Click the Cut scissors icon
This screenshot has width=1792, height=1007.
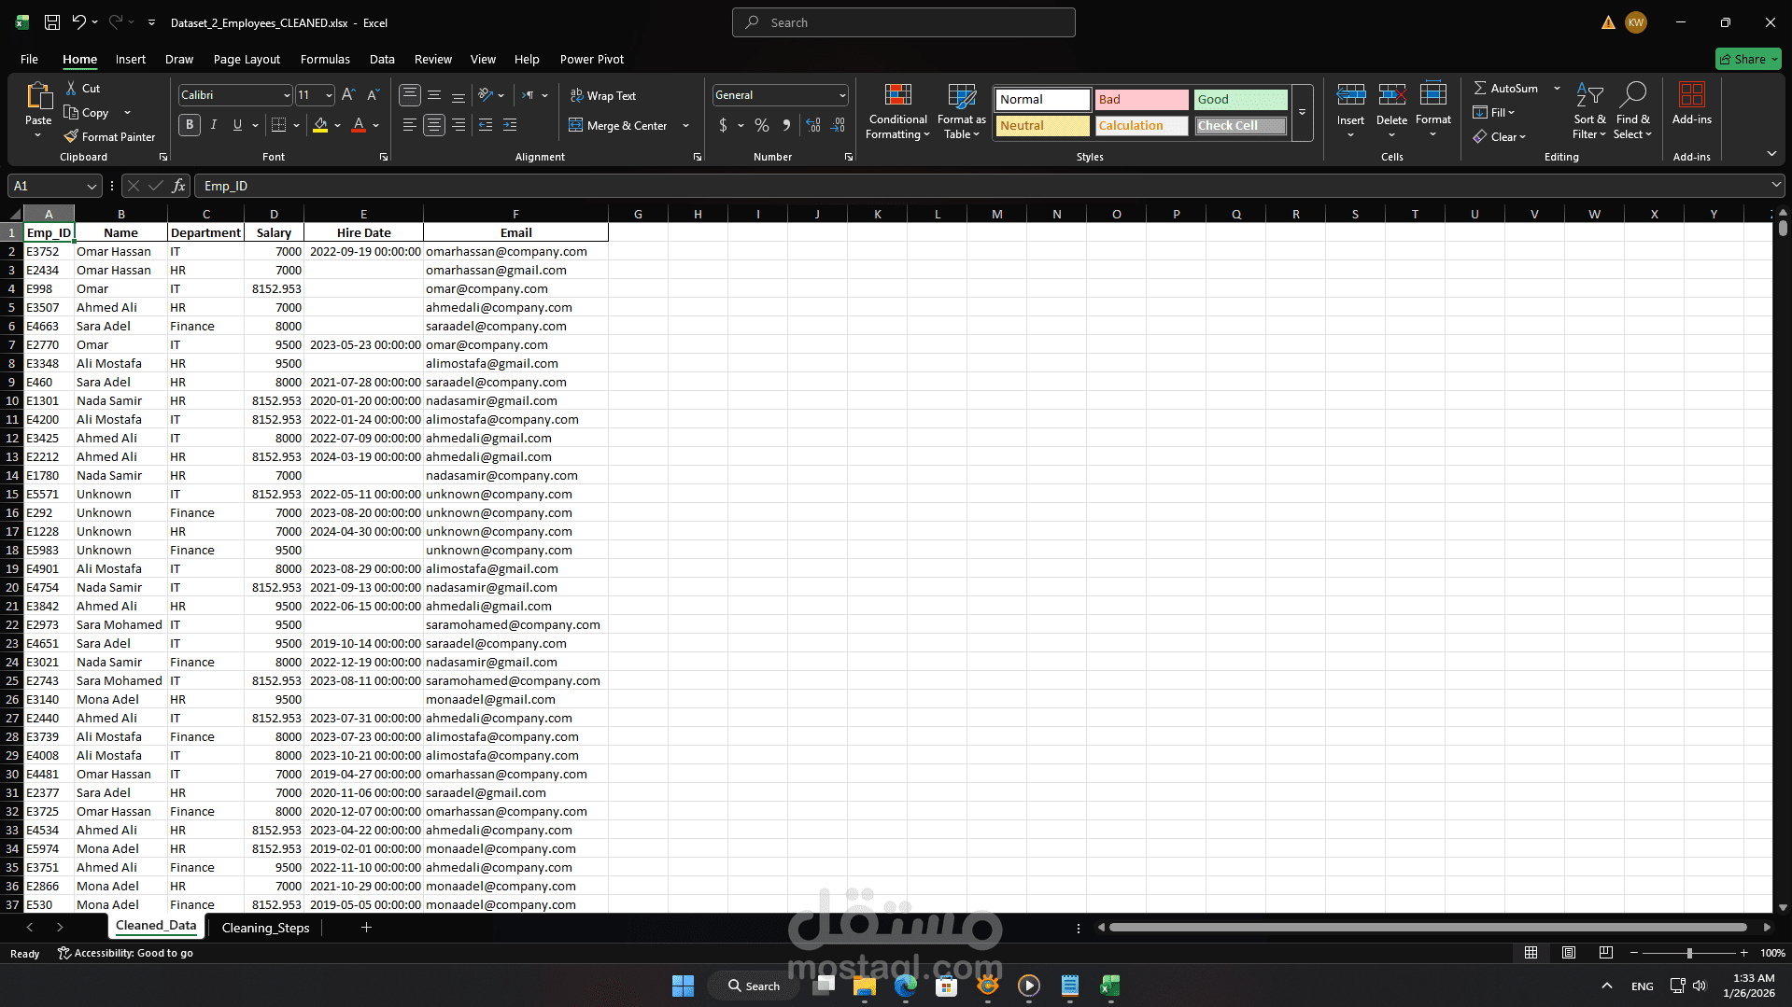point(71,88)
